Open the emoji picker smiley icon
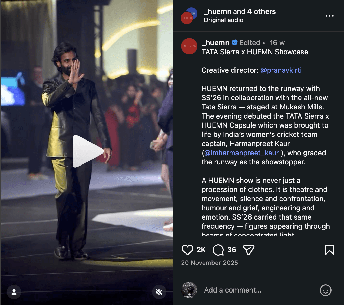The width and height of the screenshot is (344, 305). 325,290
